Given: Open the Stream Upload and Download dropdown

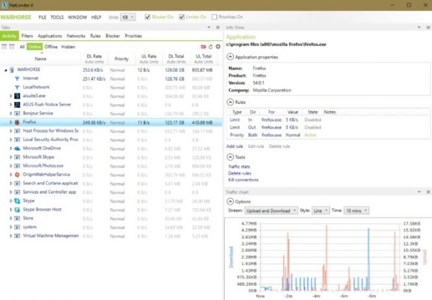Looking at the screenshot, I should point(270,210).
